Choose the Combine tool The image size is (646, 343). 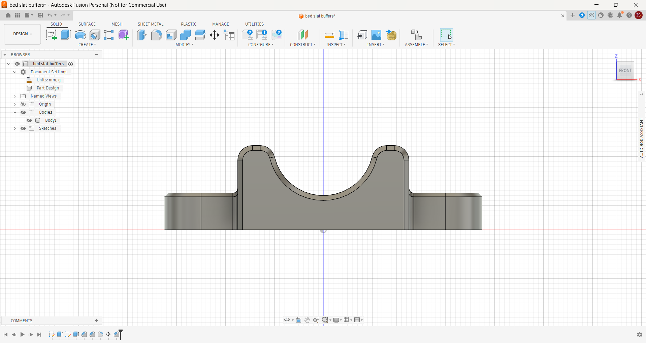[185, 35]
